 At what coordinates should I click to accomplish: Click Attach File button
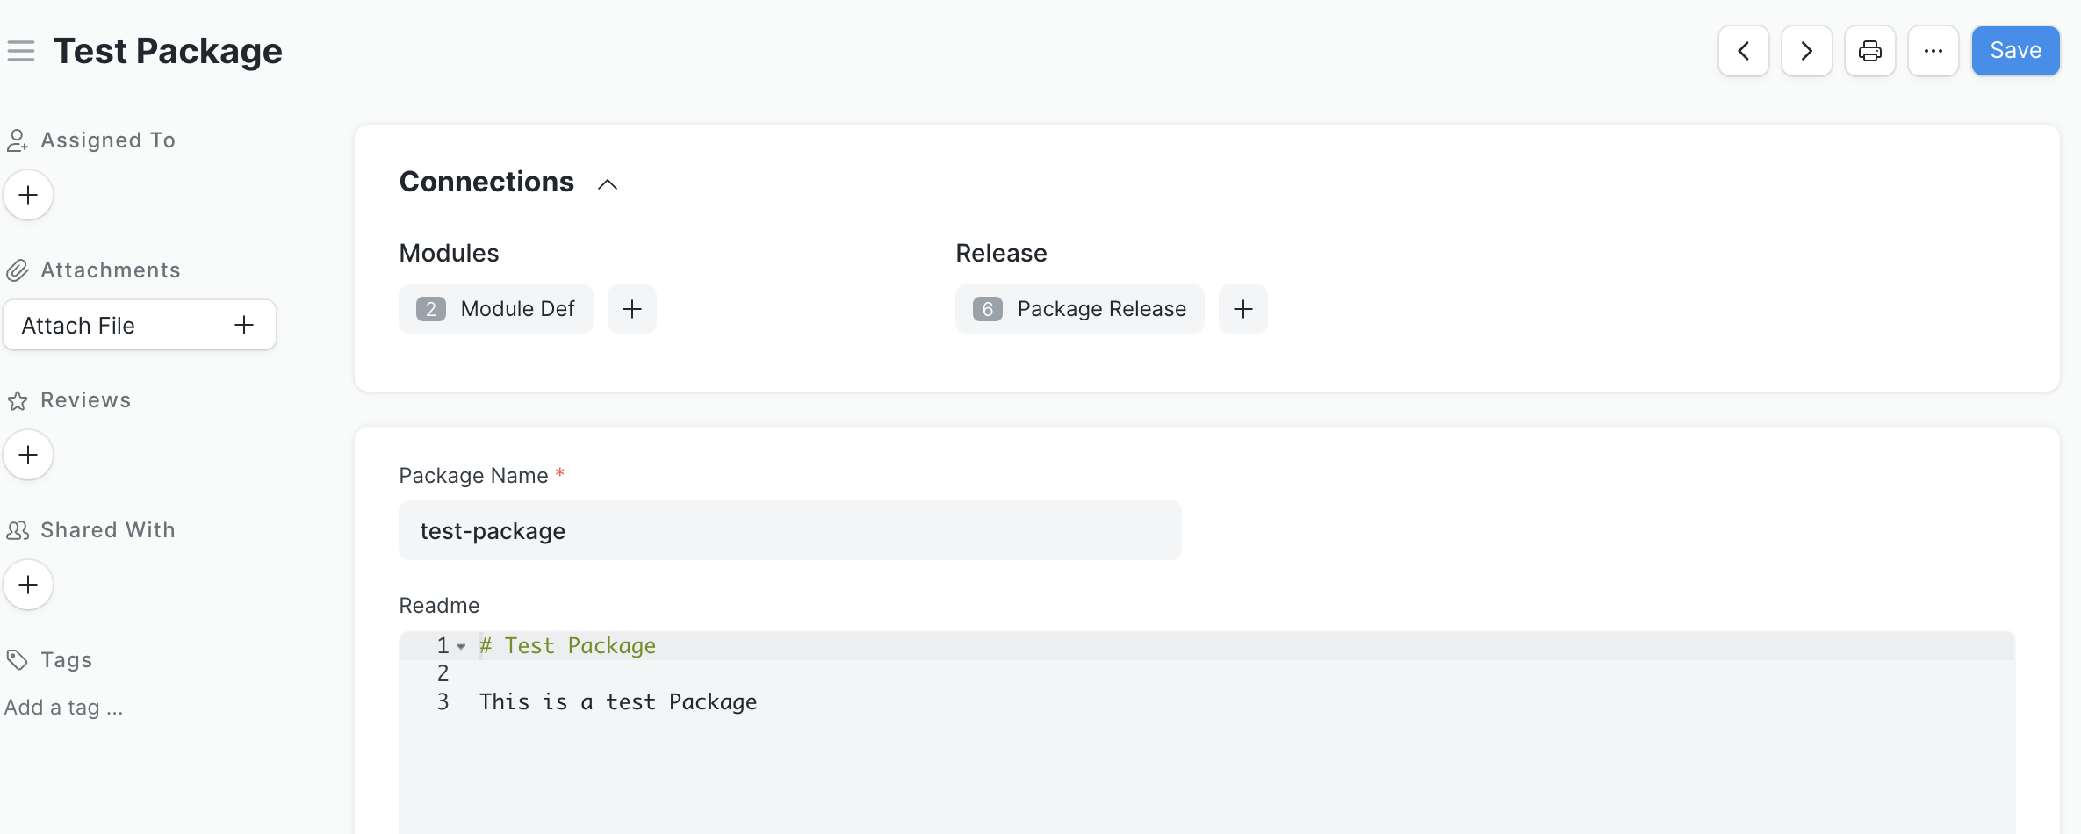(139, 326)
